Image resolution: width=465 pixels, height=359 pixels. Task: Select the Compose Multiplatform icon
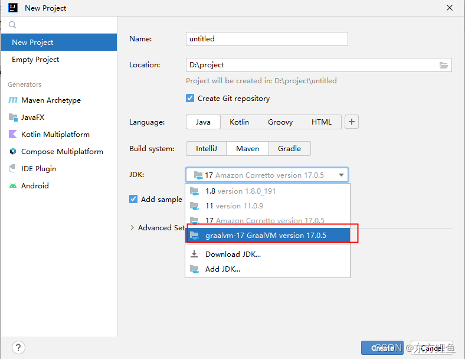pyautogui.click(x=13, y=151)
